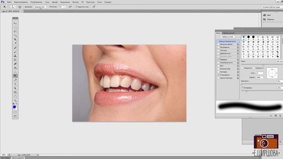Select the History Brush tool

(x=15, y=60)
